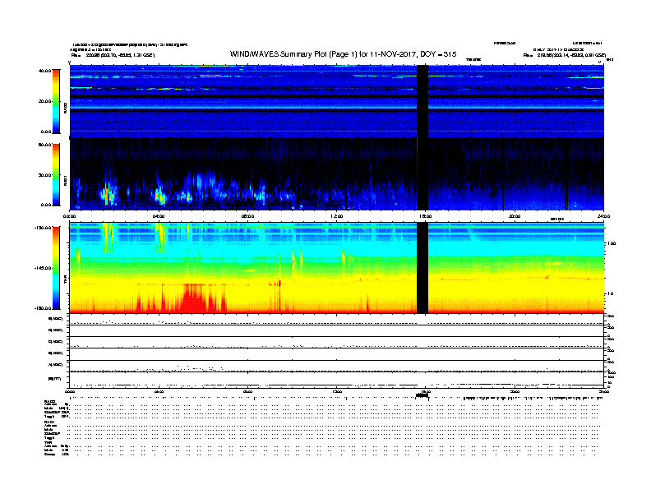Screen dimensions: 651x503
Task: Click the topmost line-plot panel label
Action: coord(55,319)
